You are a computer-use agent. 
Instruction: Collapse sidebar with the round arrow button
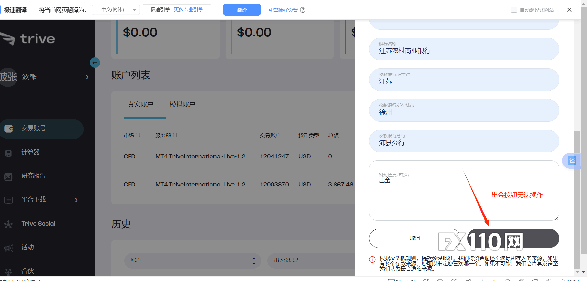click(x=95, y=63)
